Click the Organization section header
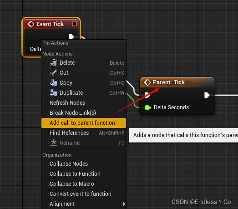238x209 pixels. pyautogui.click(x=57, y=155)
